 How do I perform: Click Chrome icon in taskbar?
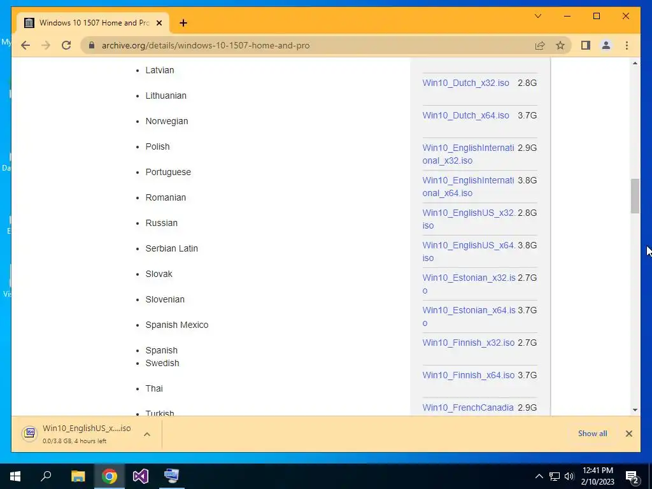[110, 476]
